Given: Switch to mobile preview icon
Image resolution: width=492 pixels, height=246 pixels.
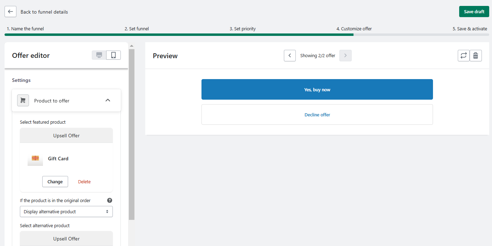Looking at the screenshot, I should (x=113, y=55).
